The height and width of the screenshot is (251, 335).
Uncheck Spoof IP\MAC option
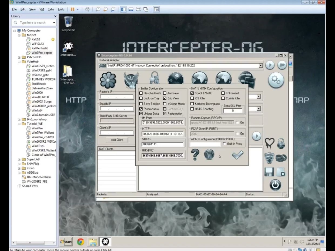pos(192,93)
